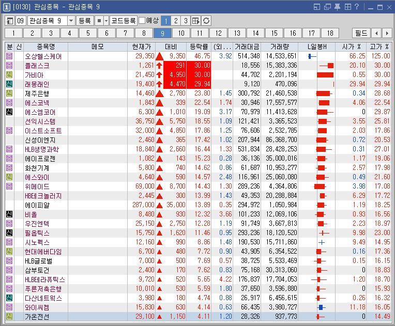The width and height of the screenshot is (395, 326).
Task: Click the candle bar for 가비아
Action: tap(325, 75)
